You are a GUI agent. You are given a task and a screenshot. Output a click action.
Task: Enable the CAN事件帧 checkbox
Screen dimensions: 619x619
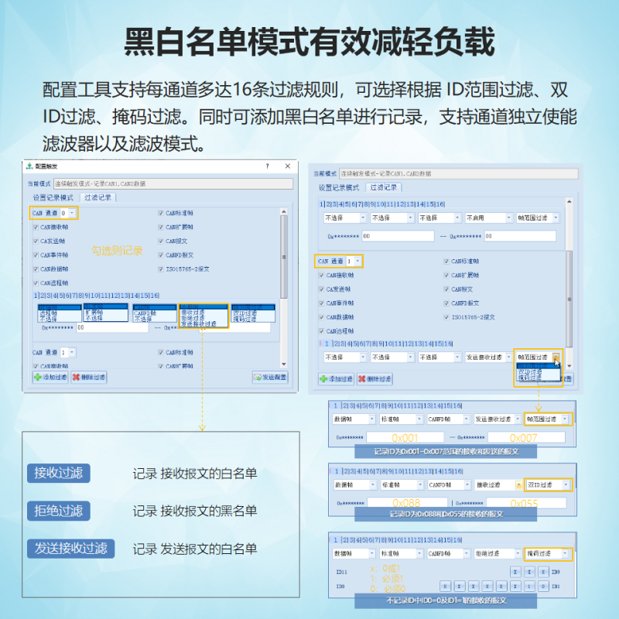(35, 253)
